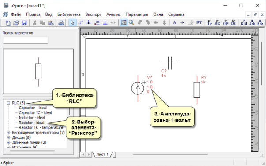This screenshot has height=166, width=266.
Task: Select the arrow pointer tool
Action: (72, 23)
